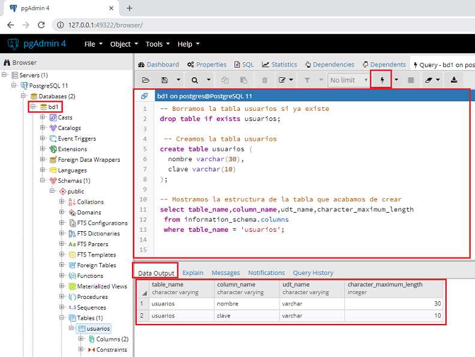Open the Find options dropdown arrow
Screen dimensions: 475x357
pyautogui.click(x=209, y=80)
